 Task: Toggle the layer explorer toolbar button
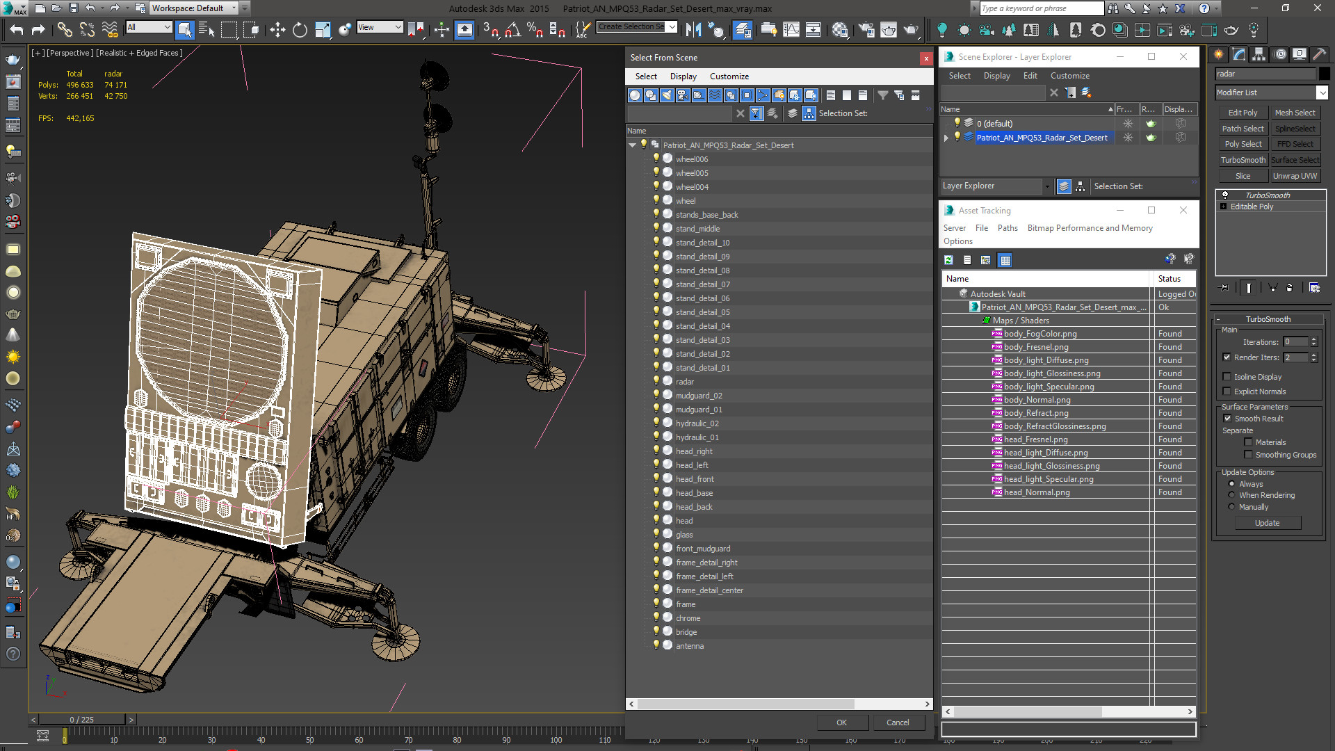click(743, 29)
